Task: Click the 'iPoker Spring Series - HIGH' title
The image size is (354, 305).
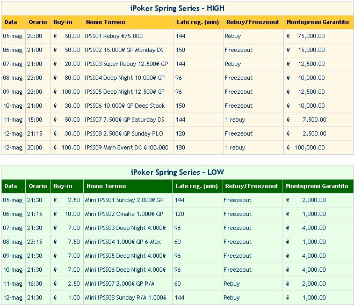Action: pos(177,9)
